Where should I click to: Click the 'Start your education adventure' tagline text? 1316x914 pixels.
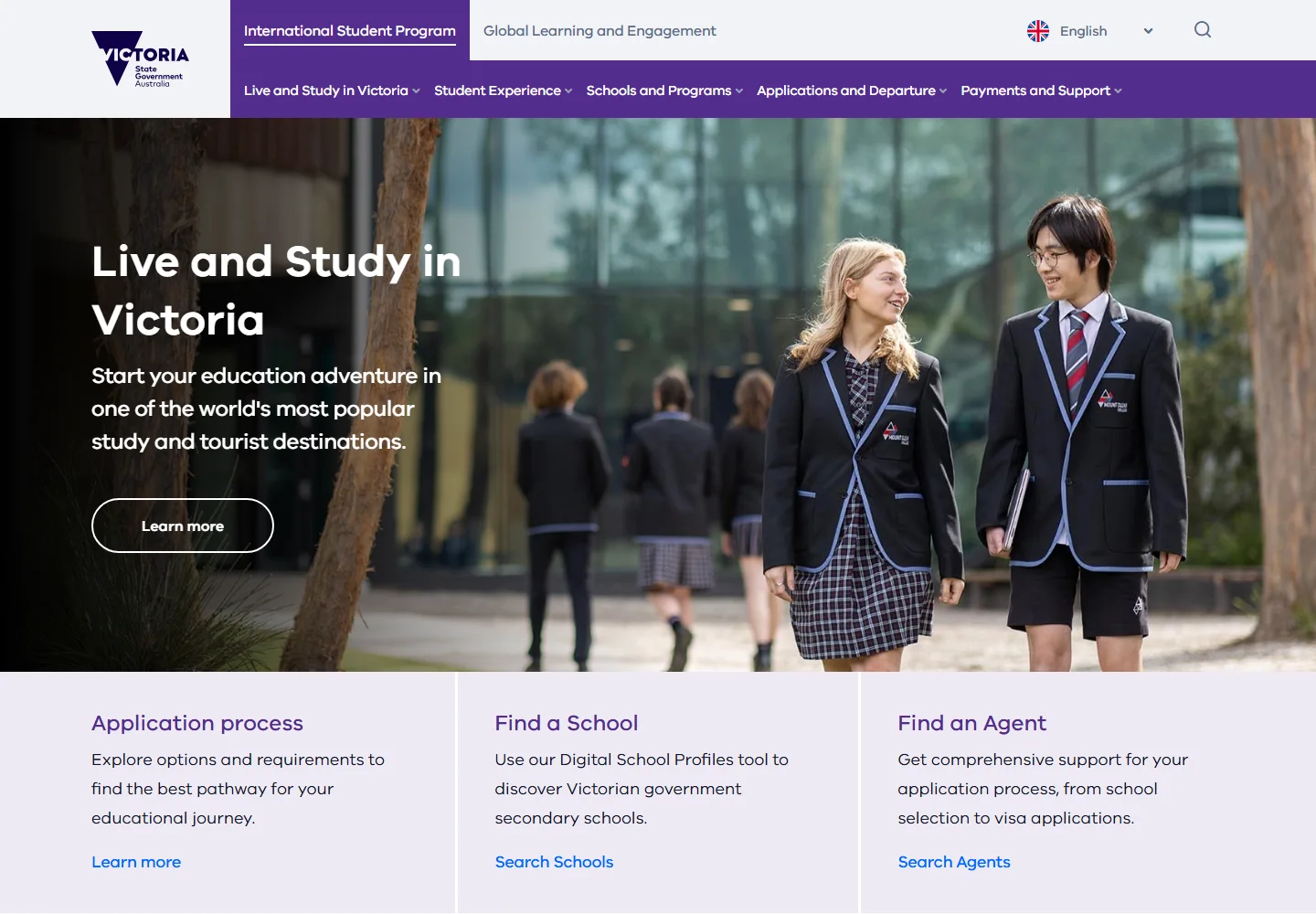266,409
